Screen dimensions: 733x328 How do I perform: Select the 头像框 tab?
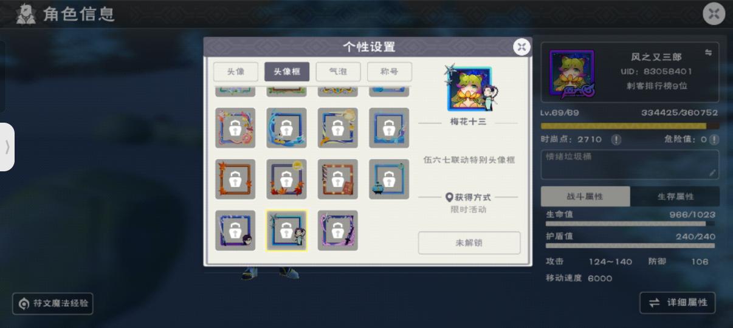click(287, 72)
